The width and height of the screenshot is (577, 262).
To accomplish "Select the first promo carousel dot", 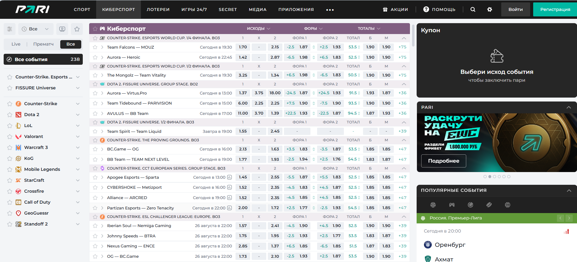I will 485,177.
